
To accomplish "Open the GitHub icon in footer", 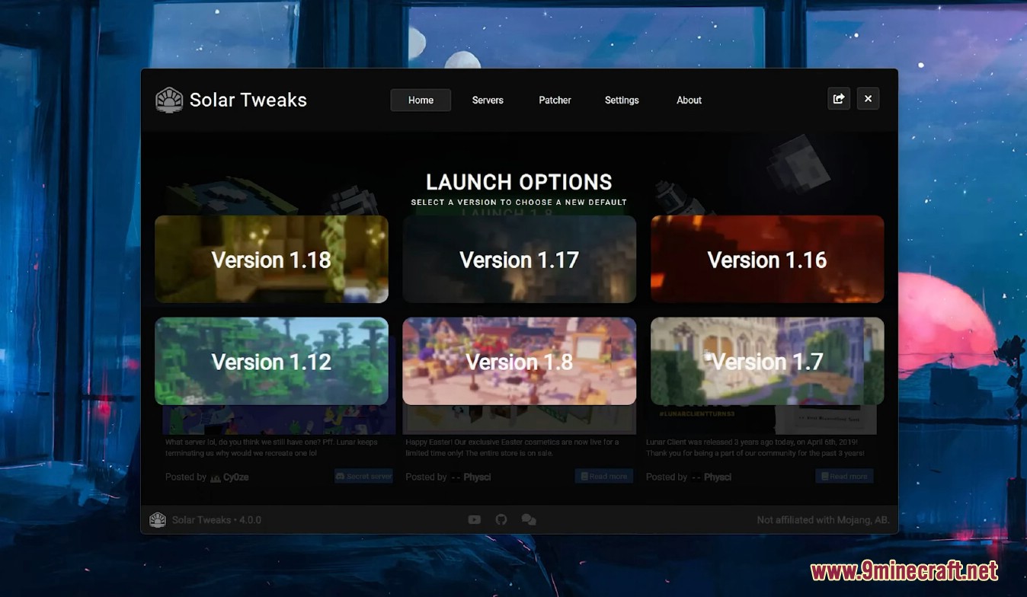I will [501, 519].
